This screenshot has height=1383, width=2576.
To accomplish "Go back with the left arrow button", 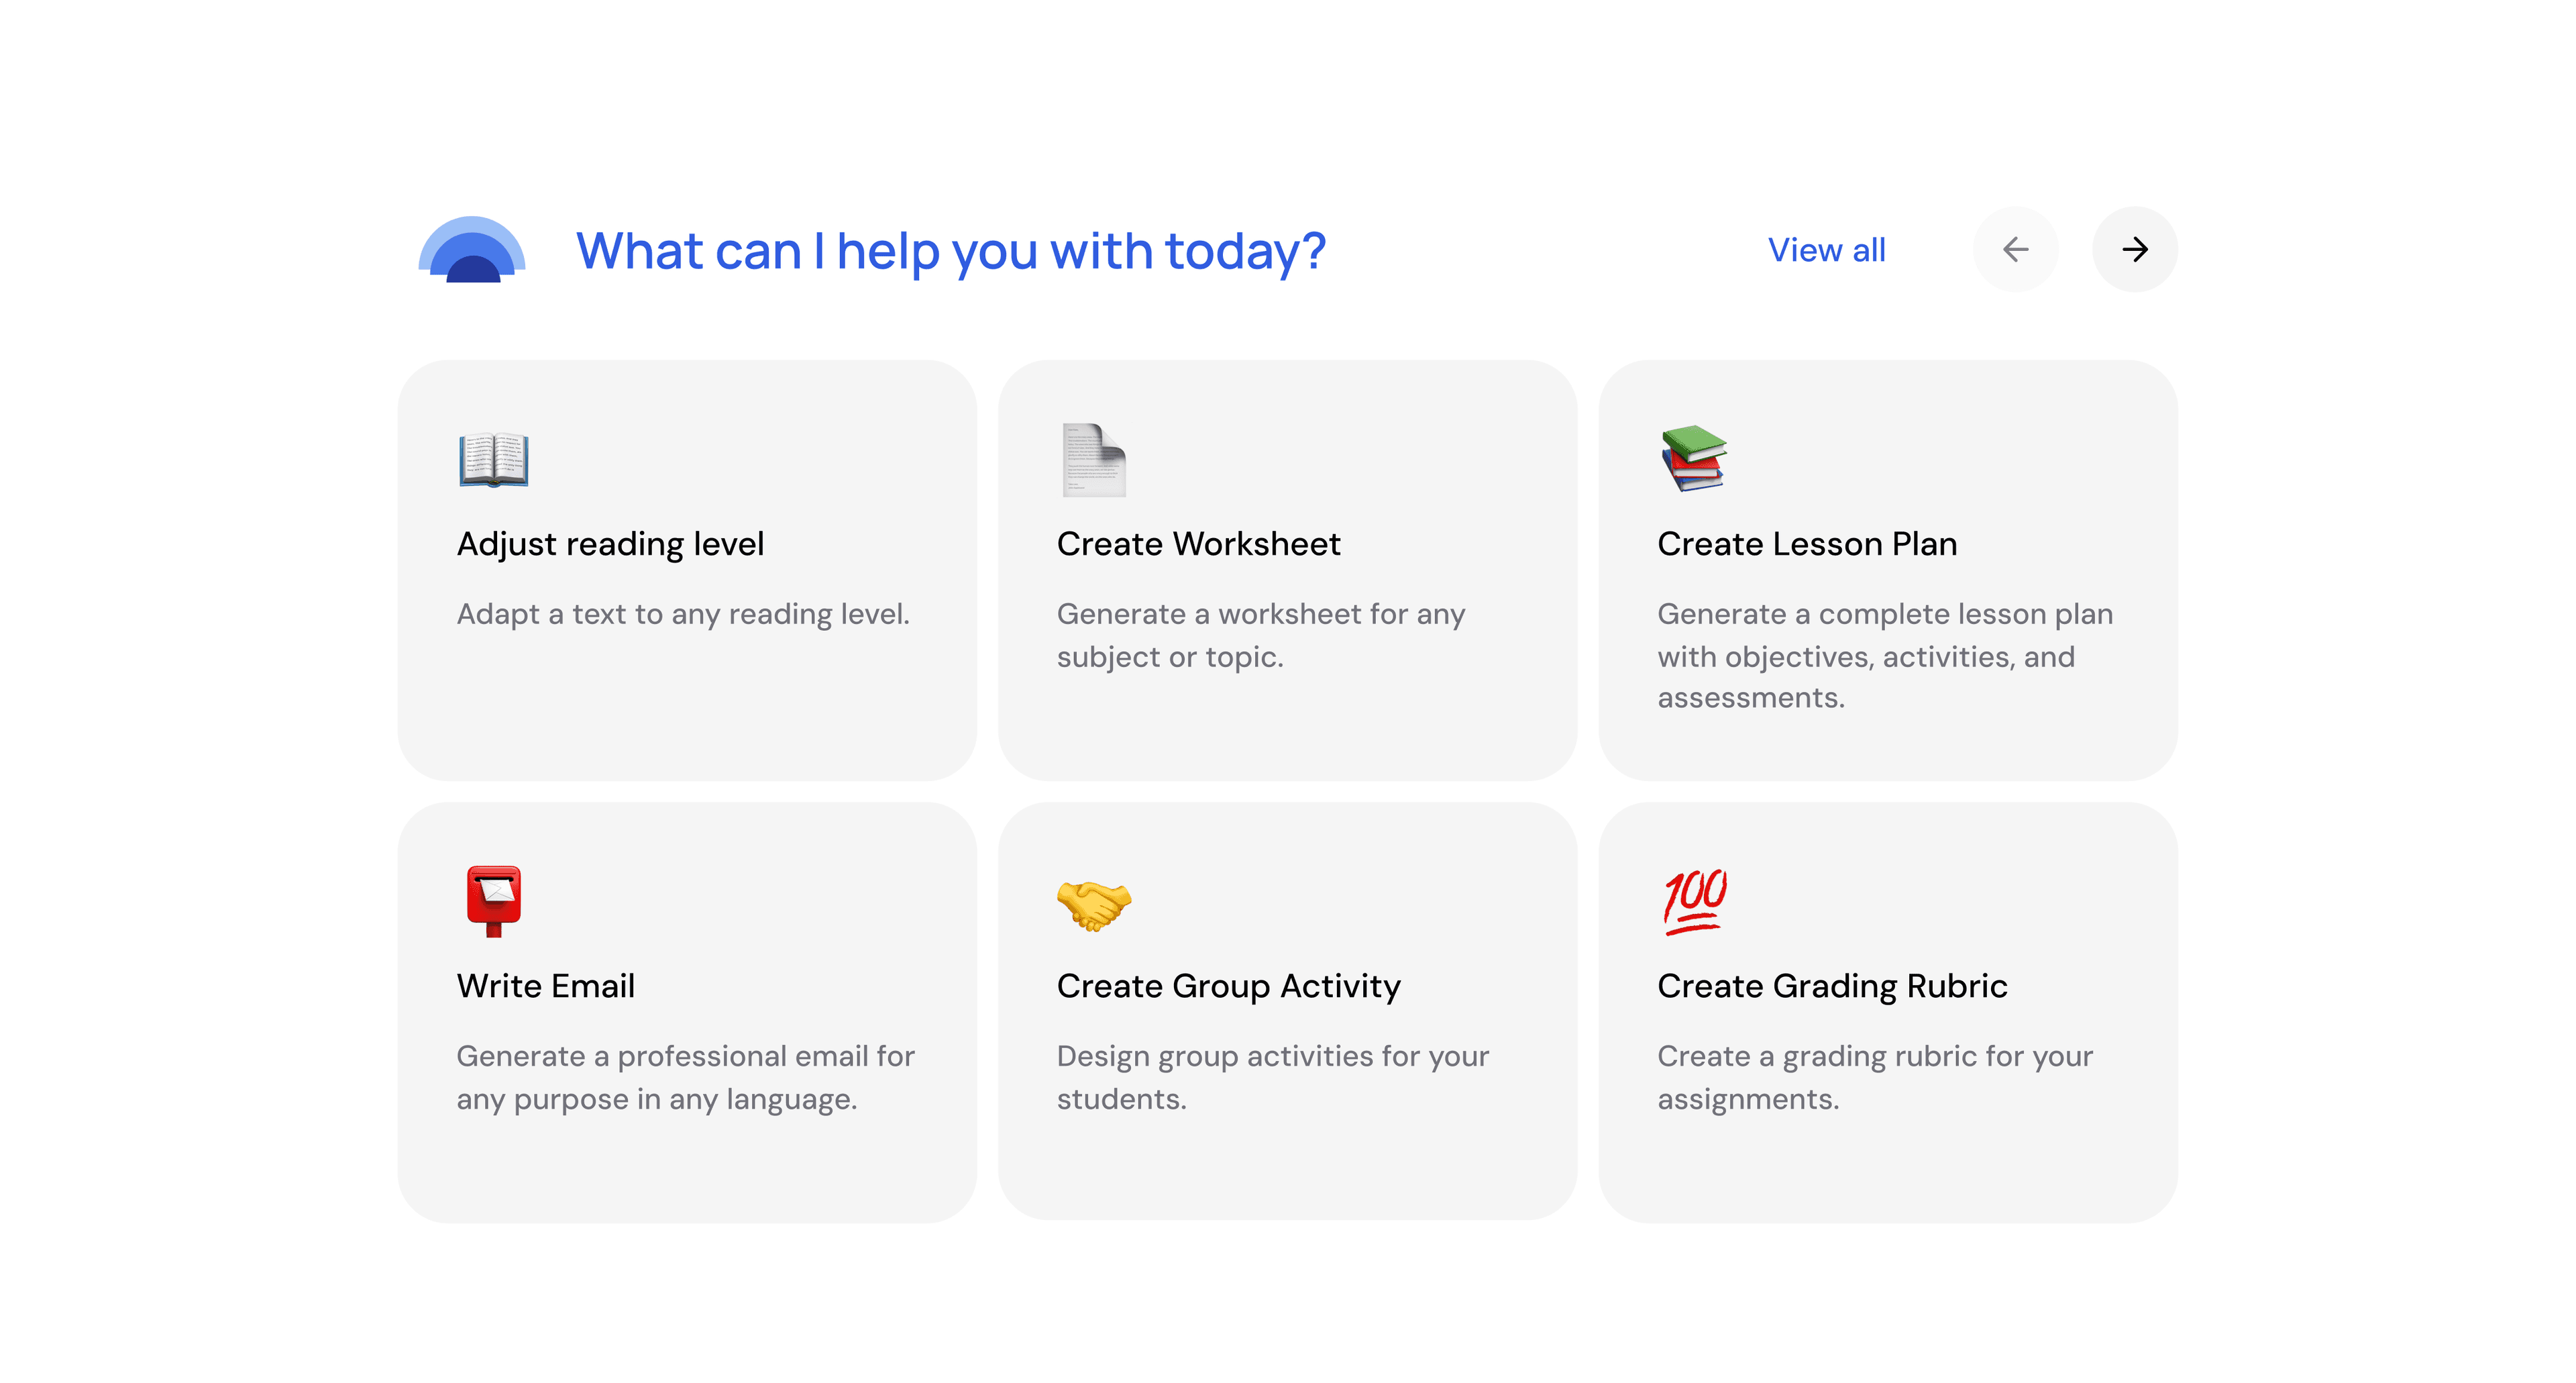I will tap(2015, 250).
